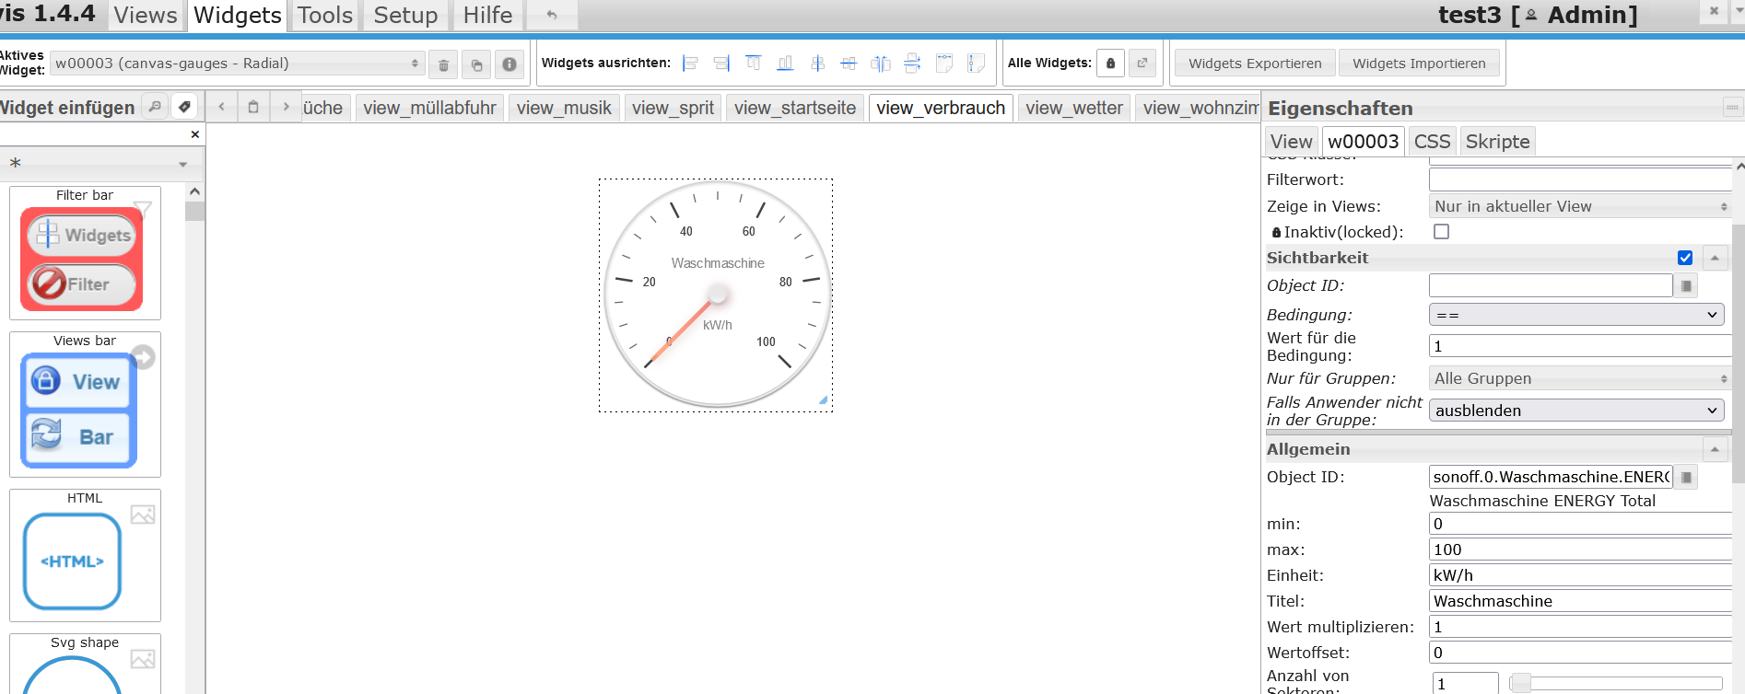
Task: Open object picker for Sichtbarkeit Object ID
Action: coord(1686,286)
